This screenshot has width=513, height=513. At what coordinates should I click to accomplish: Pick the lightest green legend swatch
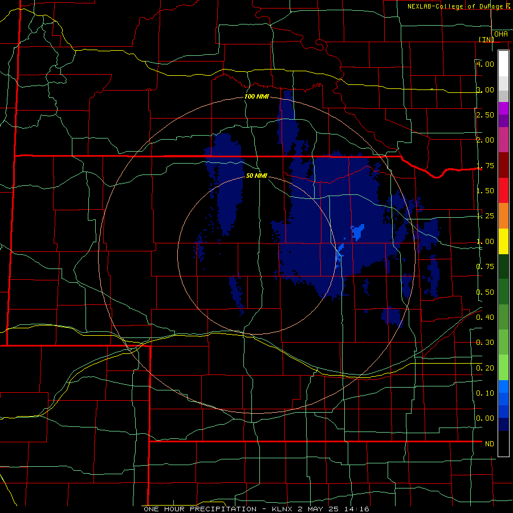coord(503,368)
